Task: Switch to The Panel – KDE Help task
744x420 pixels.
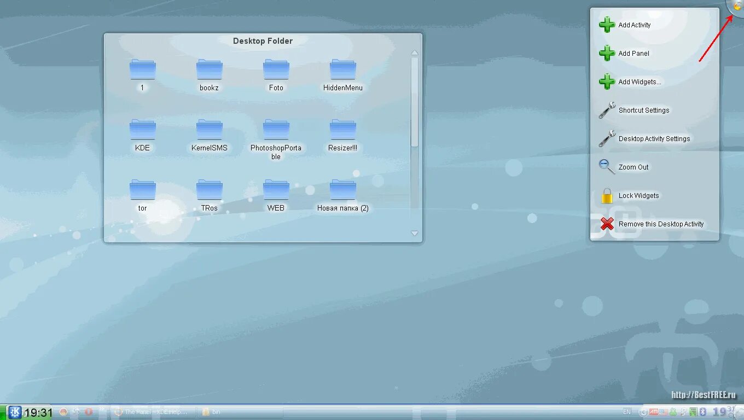Action: pyautogui.click(x=152, y=412)
